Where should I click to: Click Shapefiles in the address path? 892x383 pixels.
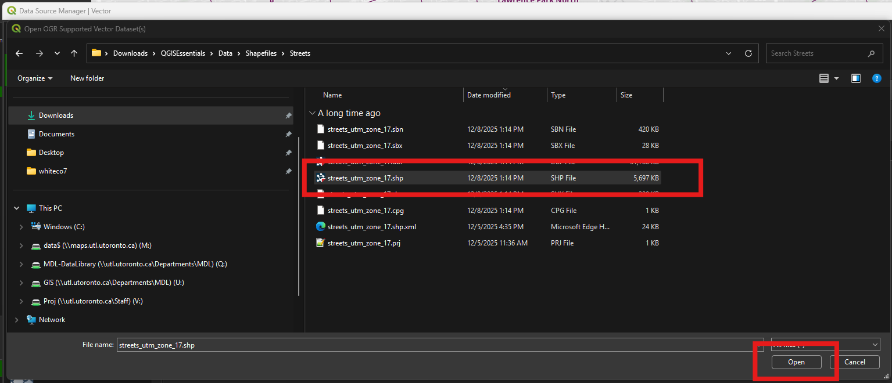click(261, 53)
